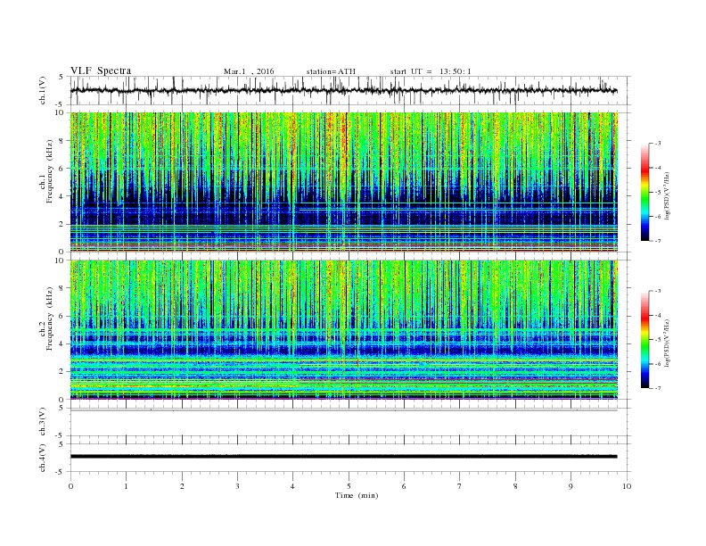Click the "Mar.1 , 2016" date label

(249, 71)
